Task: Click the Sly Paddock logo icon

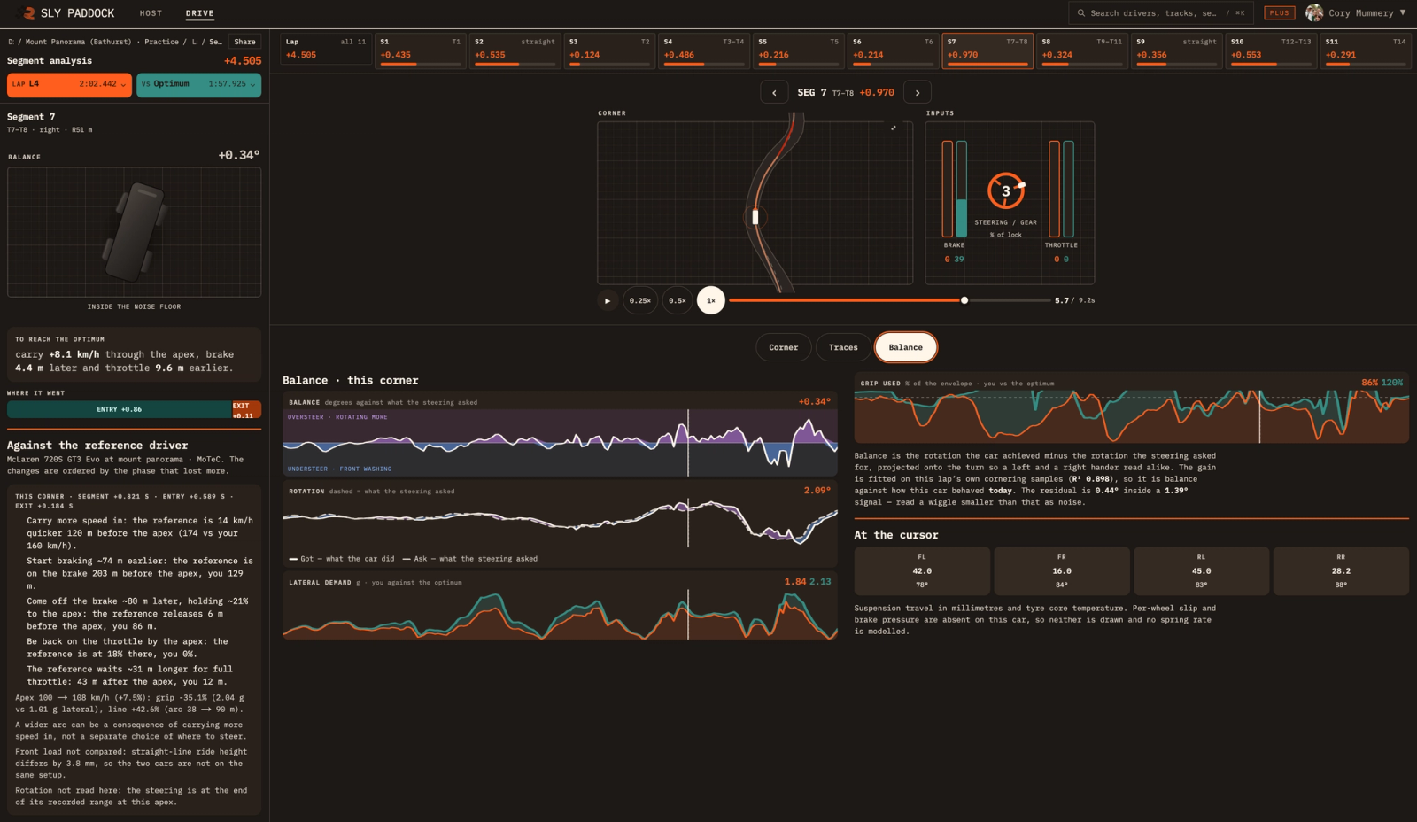Action: click(27, 13)
